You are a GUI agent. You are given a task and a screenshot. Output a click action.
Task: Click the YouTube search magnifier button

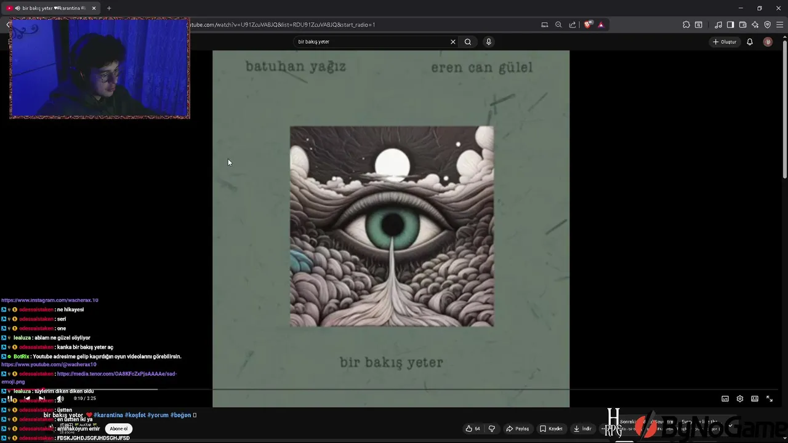tap(468, 42)
